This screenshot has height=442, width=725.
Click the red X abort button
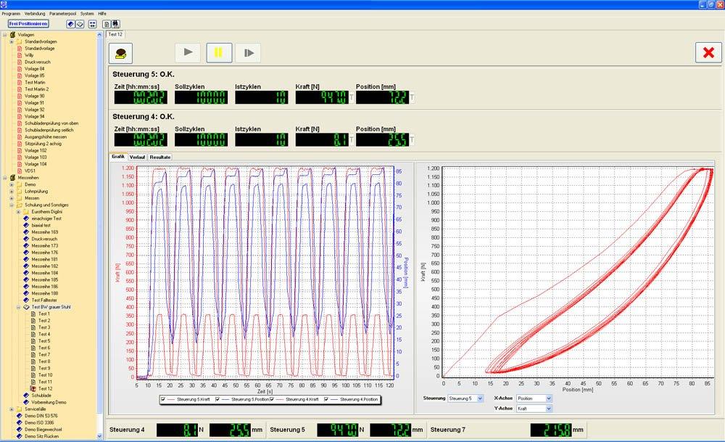click(x=708, y=52)
